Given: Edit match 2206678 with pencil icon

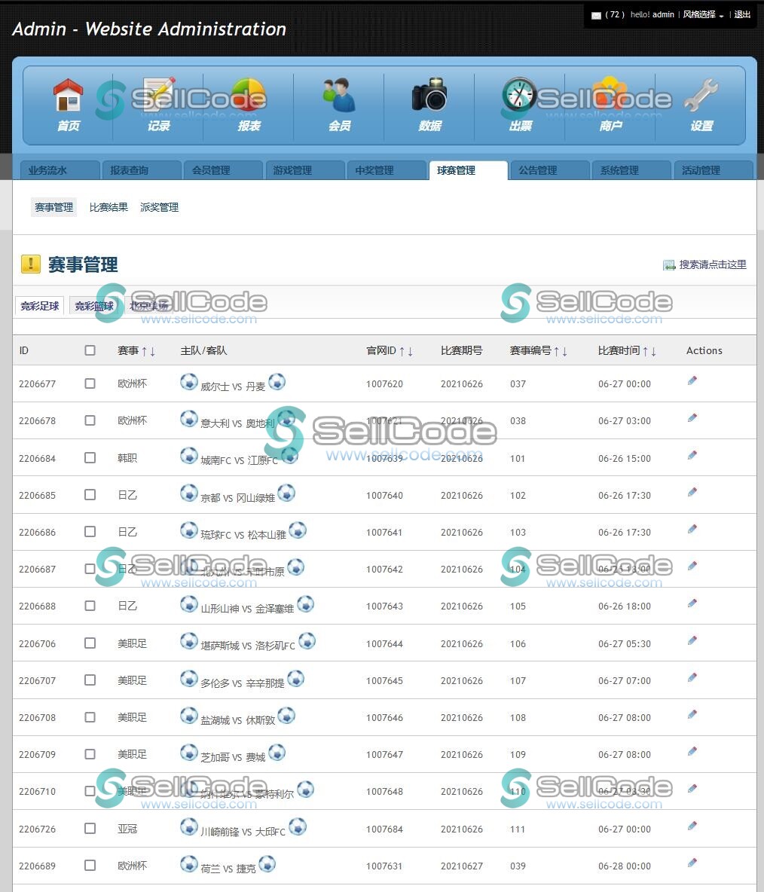Looking at the screenshot, I should 692,417.
